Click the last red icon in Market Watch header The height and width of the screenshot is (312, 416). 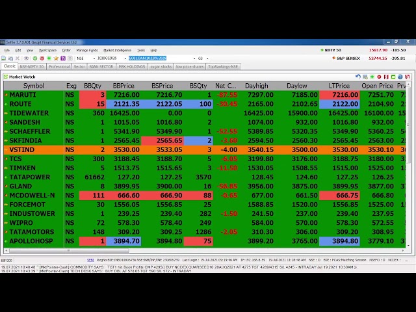(x=407, y=77)
